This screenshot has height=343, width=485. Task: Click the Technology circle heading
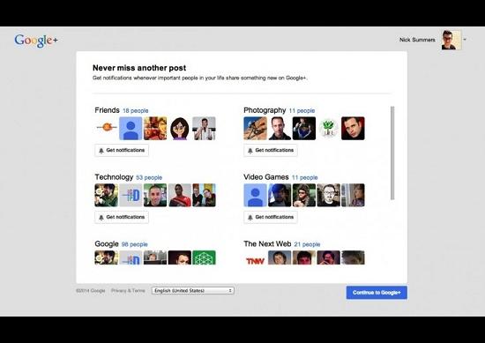[x=114, y=177]
